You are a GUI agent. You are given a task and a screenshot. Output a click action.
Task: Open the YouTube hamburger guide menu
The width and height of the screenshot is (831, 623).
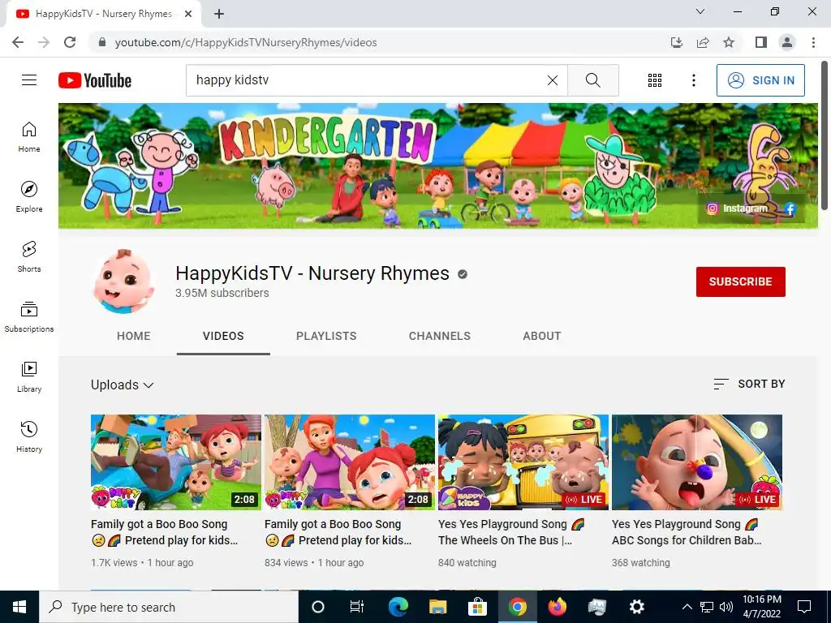[29, 80]
